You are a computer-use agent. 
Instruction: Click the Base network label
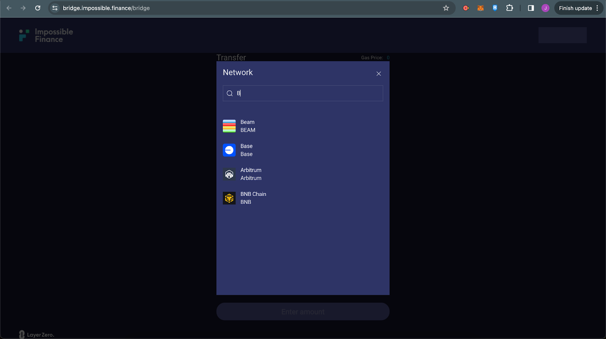(x=247, y=146)
